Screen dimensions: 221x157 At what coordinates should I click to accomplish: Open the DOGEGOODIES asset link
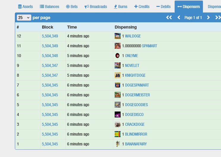136,105
